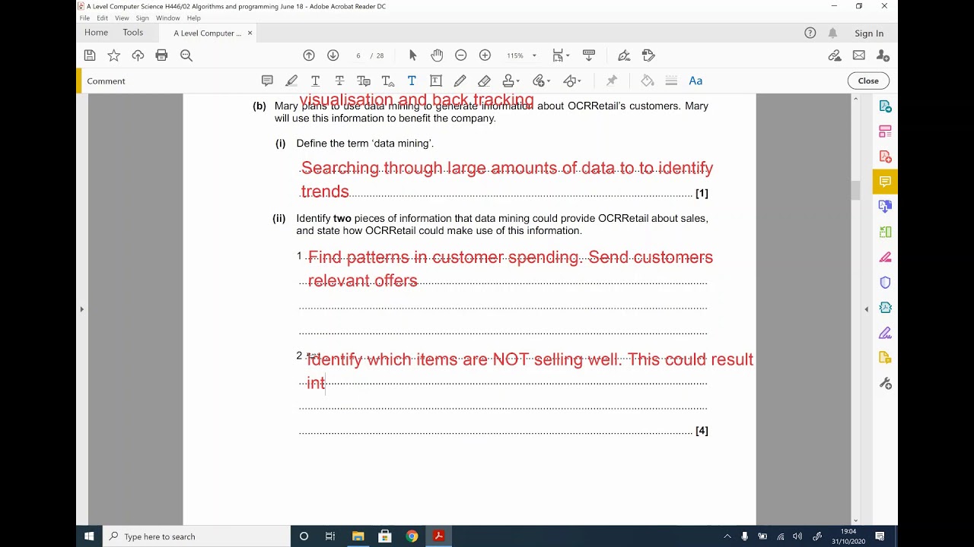Image resolution: width=974 pixels, height=547 pixels.
Task: Choose the selection arrow tool
Action: click(413, 55)
